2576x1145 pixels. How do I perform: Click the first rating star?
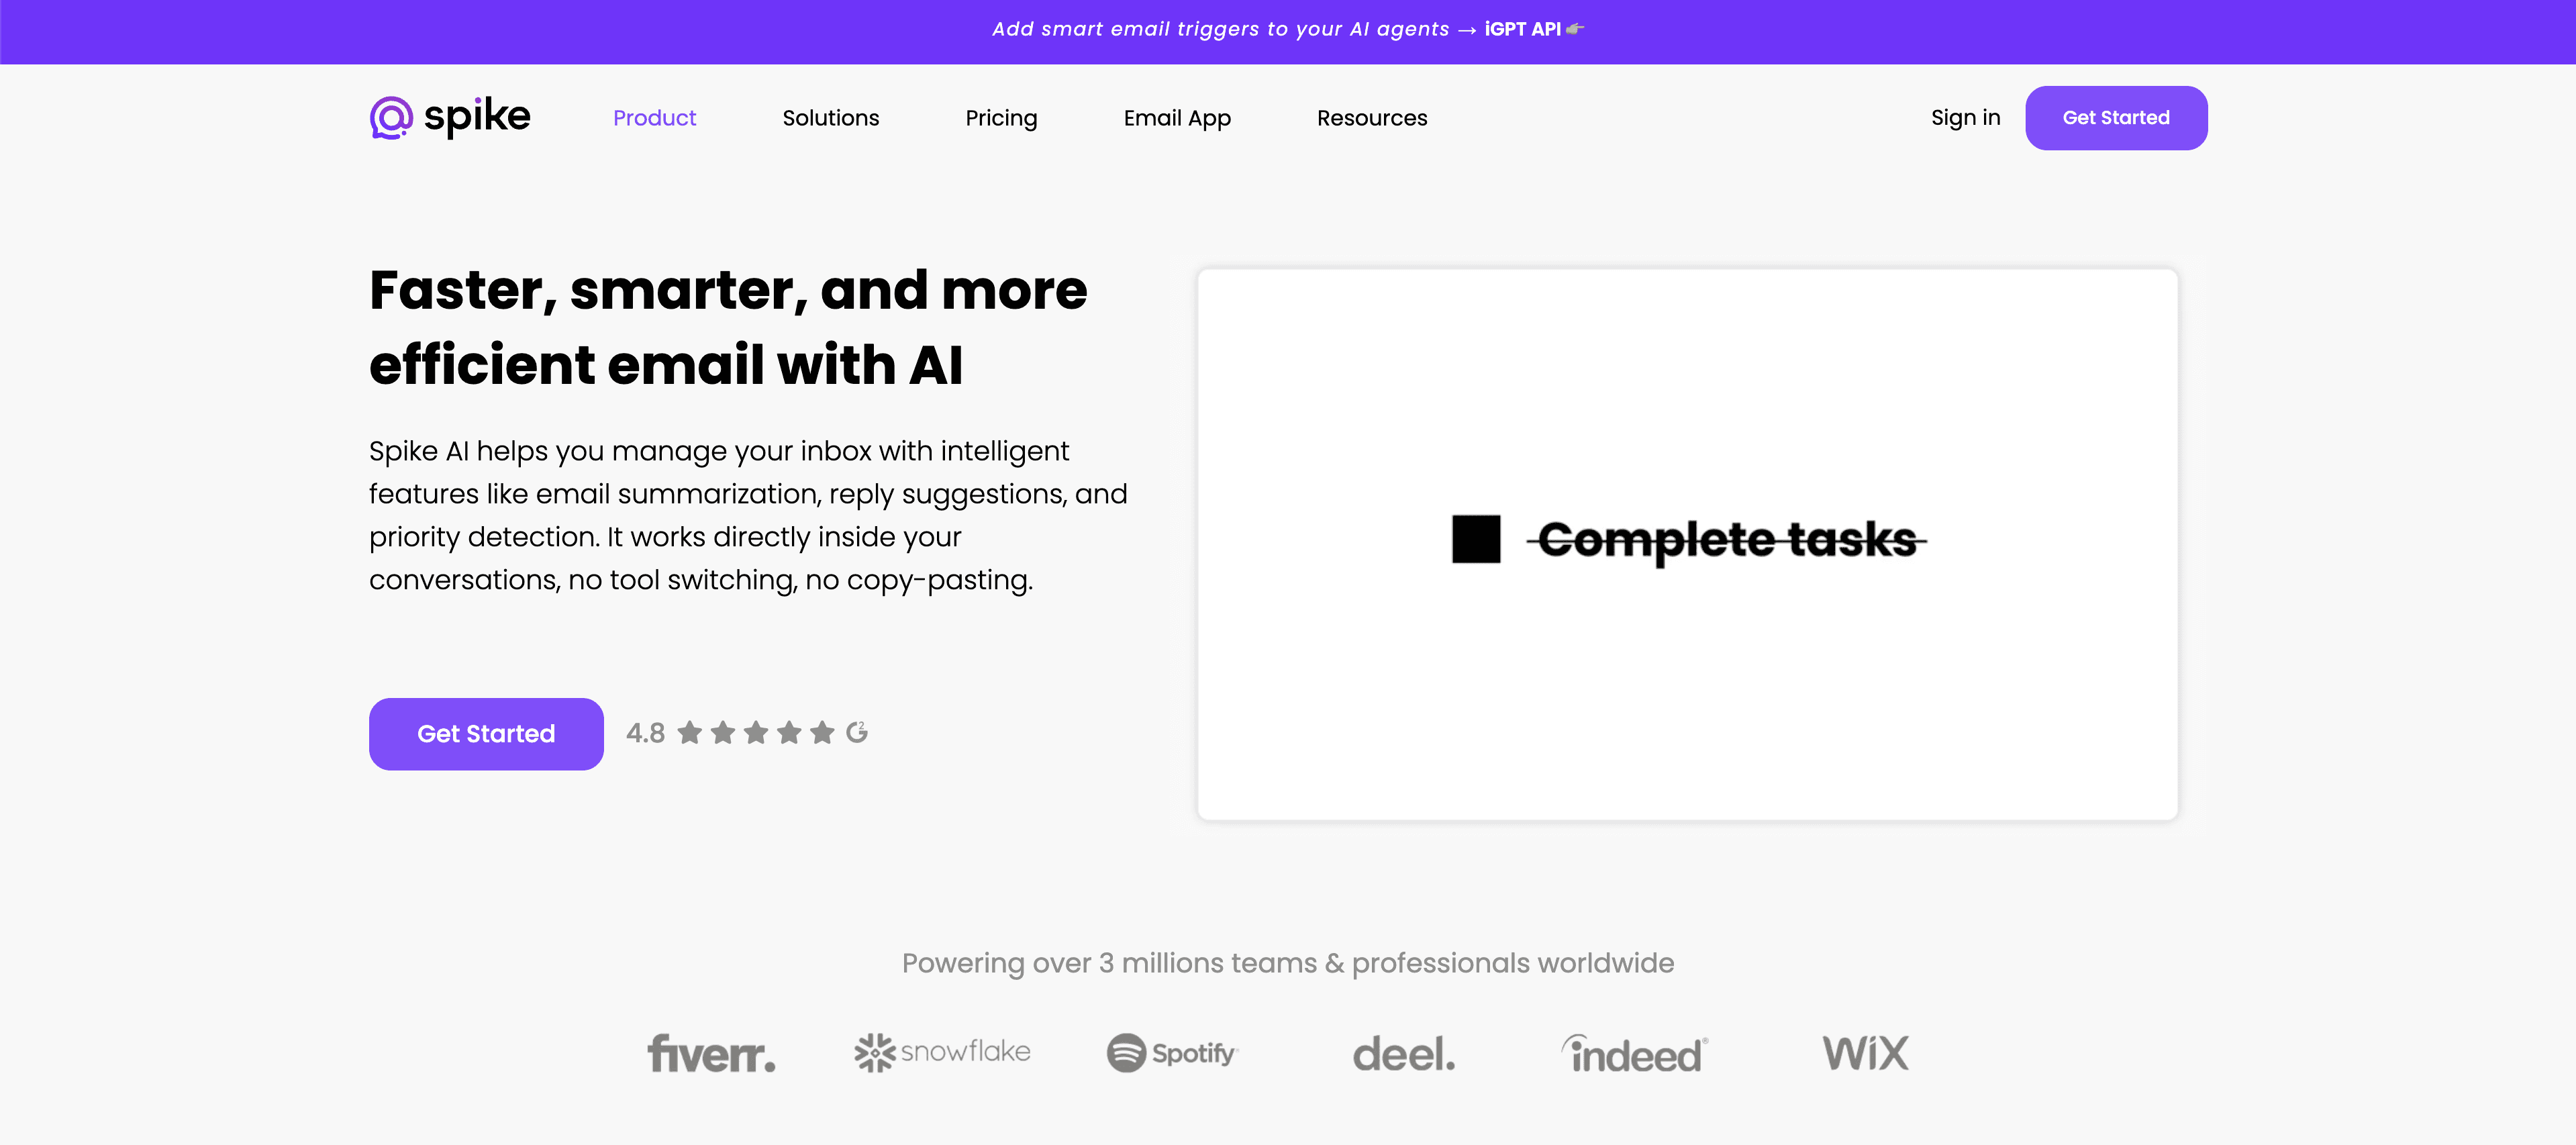690,732
